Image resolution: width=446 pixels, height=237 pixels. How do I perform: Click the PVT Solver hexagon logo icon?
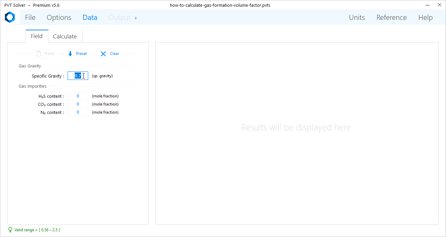point(10,17)
